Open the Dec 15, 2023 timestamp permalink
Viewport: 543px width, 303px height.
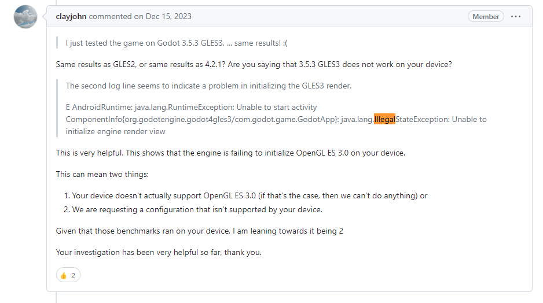tap(168, 16)
